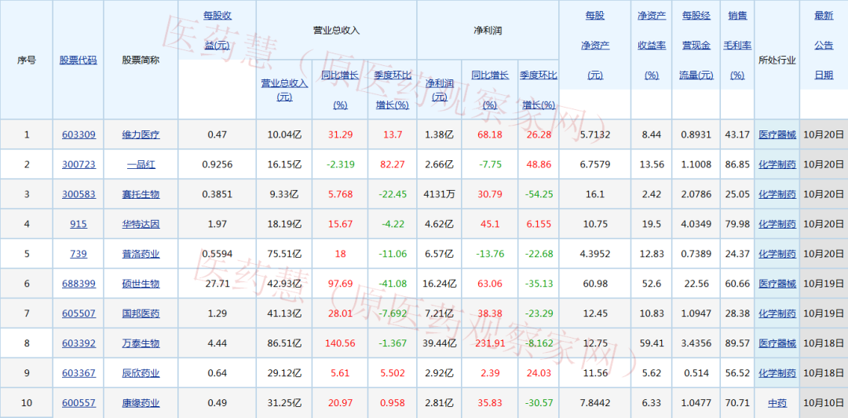Select net asset per share 60.98
This screenshot has width=848, height=418.
coord(594,283)
